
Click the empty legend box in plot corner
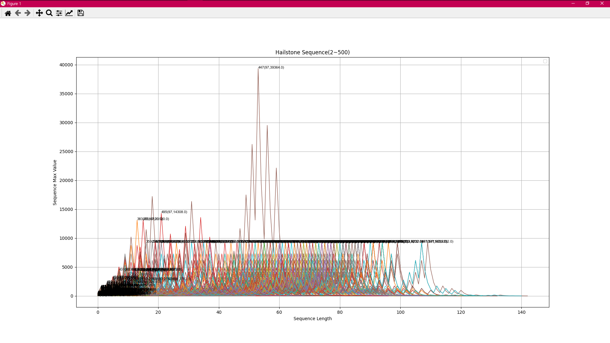545,61
